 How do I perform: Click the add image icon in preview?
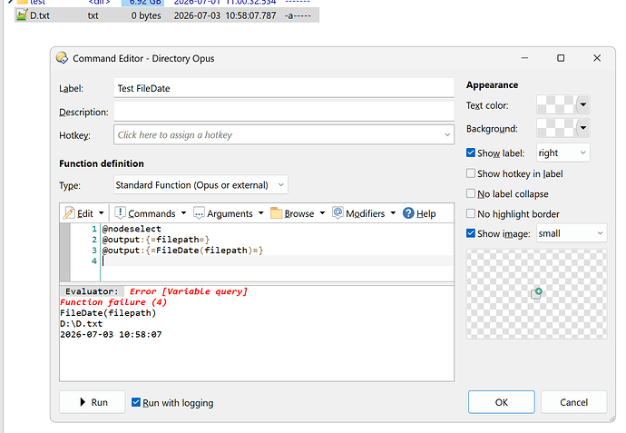click(x=536, y=293)
